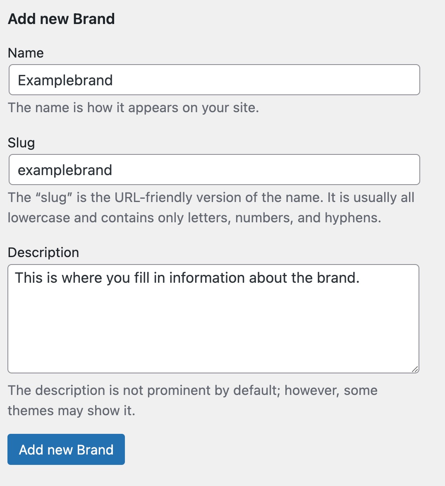Click the Name input field
Screen dimensions: 445x486
tap(214, 80)
